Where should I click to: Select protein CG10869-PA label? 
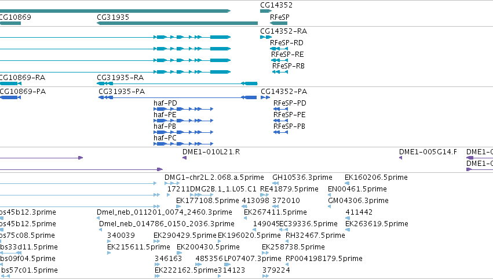point(23,92)
